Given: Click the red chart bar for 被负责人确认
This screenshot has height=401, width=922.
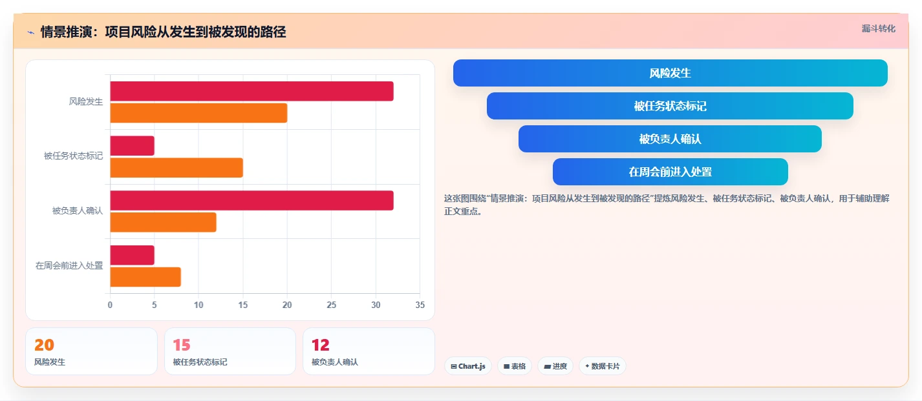Looking at the screenshot, I should click(252, 200).
